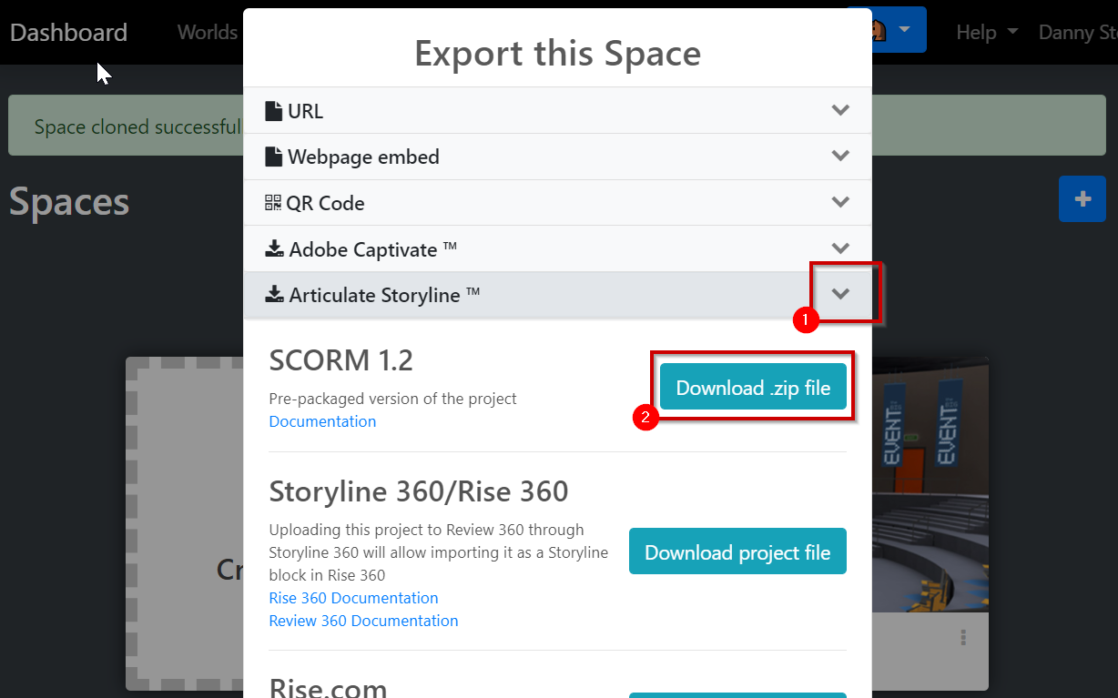
Task: Click the URL file icon
Action: 273,111
